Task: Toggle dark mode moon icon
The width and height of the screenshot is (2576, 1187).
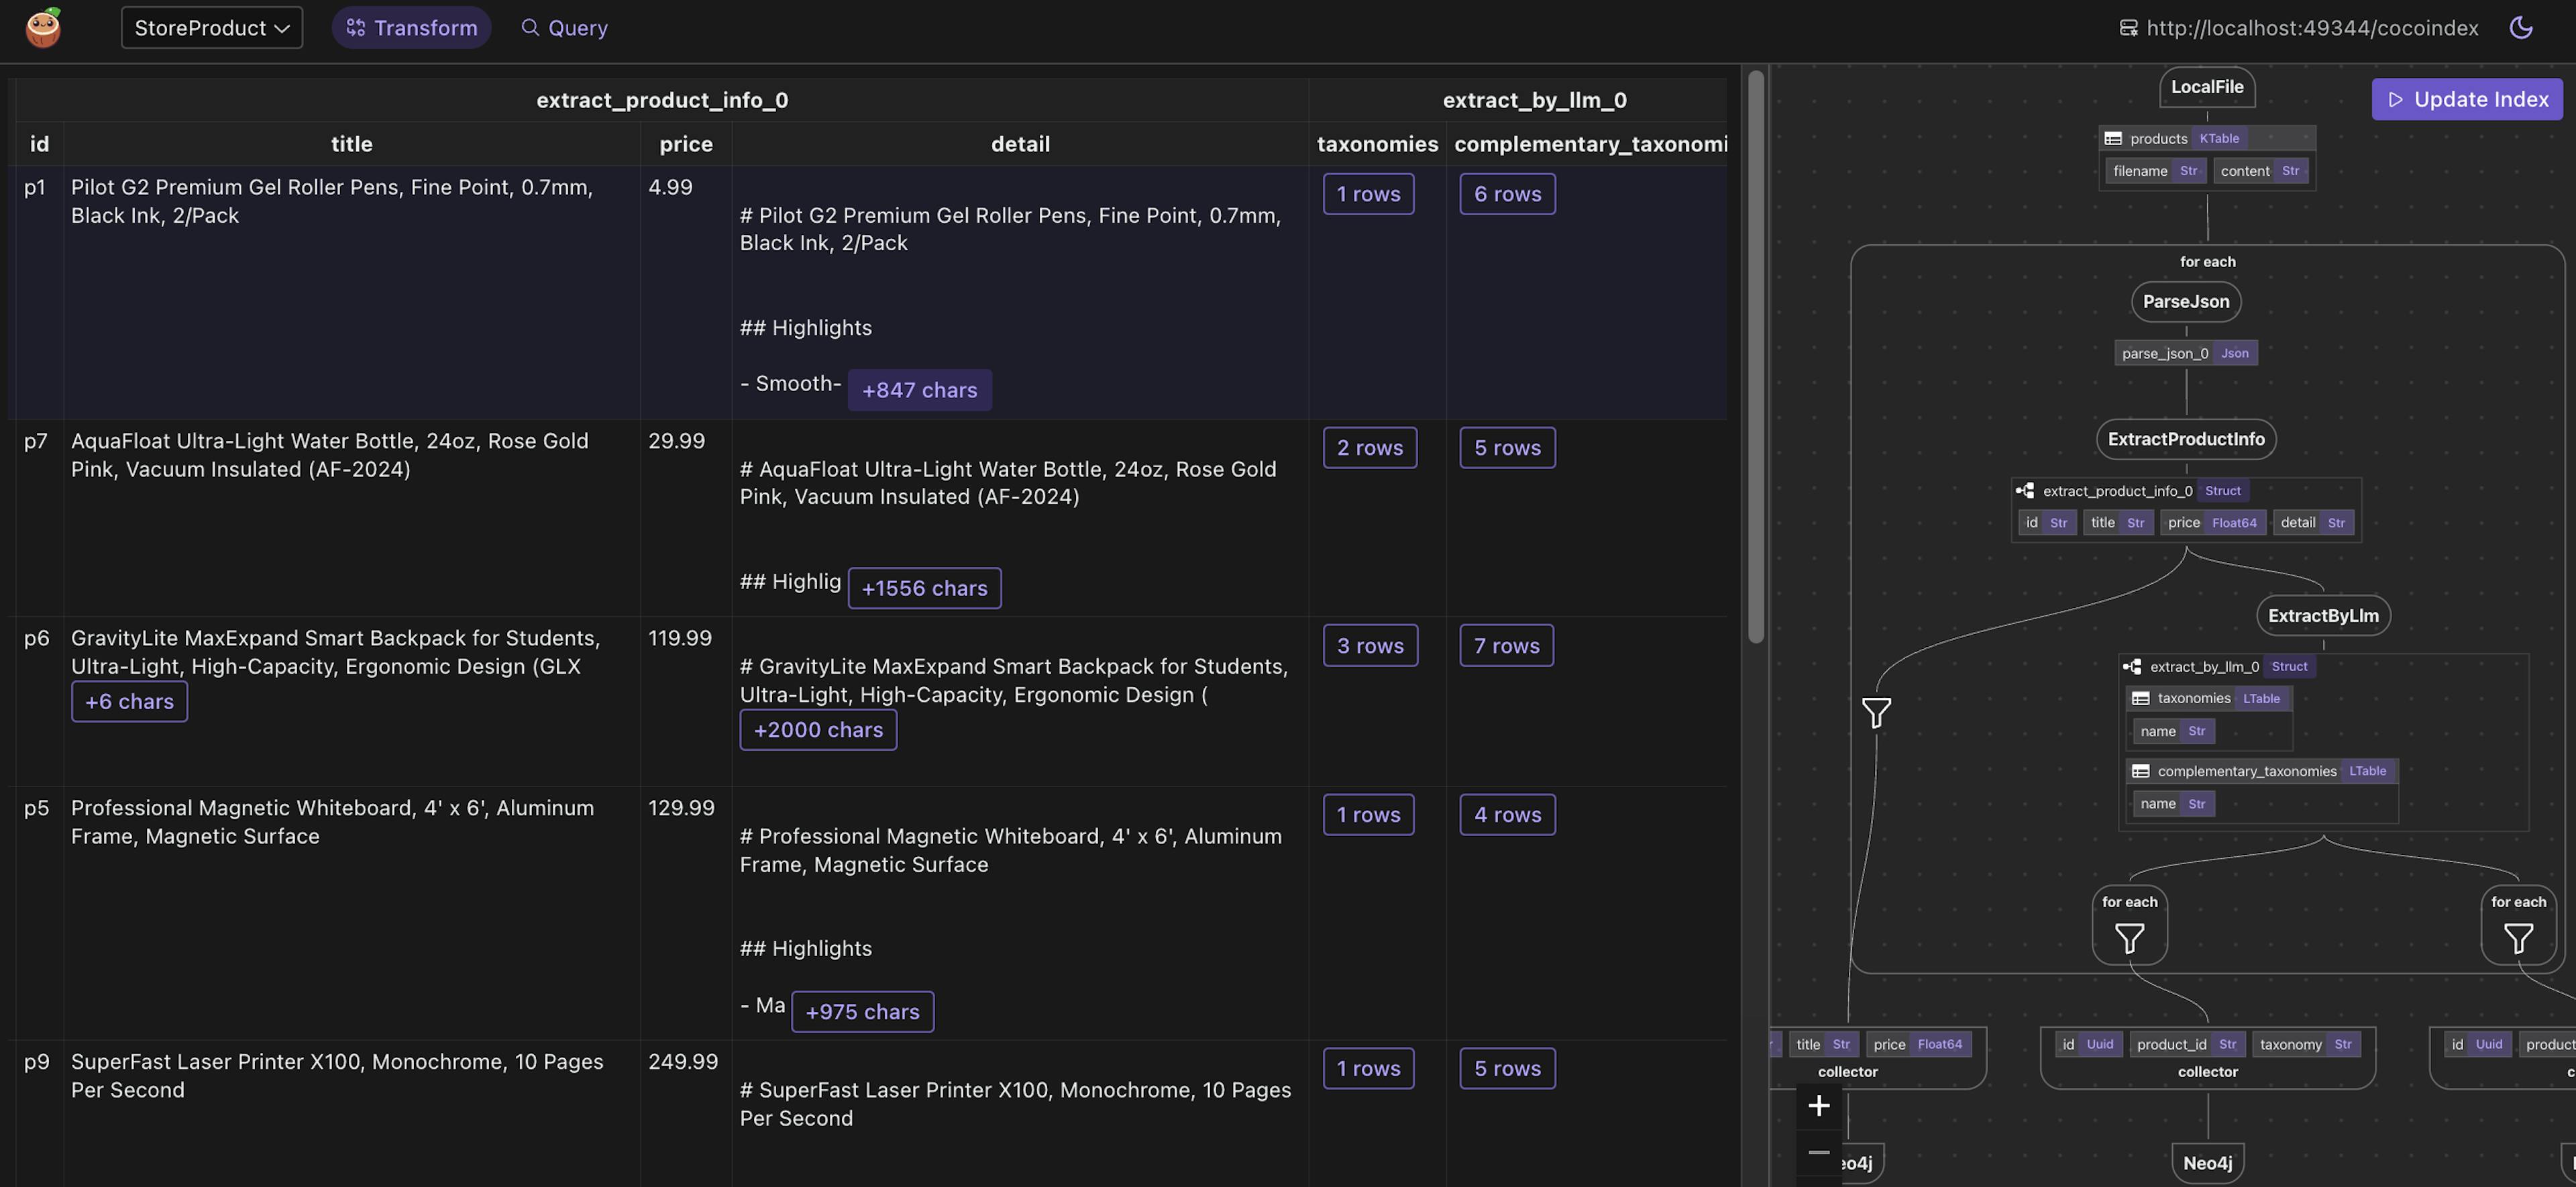Action: (x=2520, y=28)
